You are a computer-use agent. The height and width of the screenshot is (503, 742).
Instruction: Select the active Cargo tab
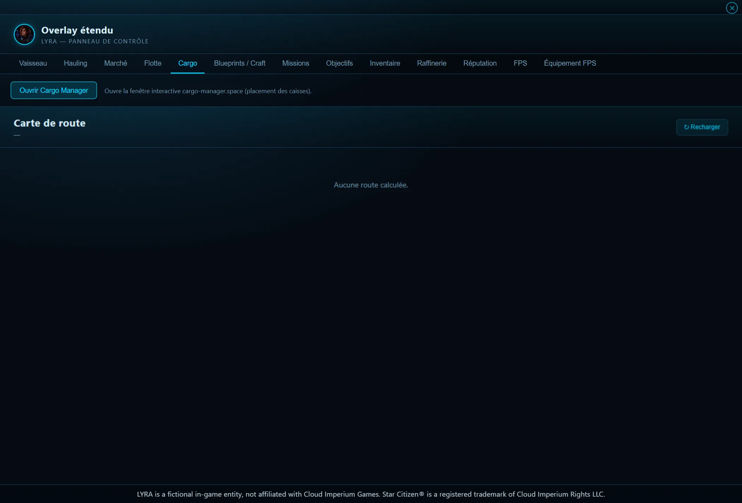click(188, 63)
